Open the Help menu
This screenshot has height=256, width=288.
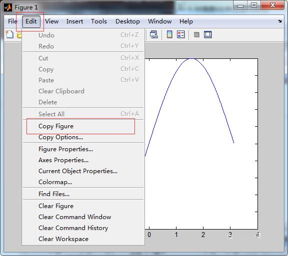pos(186,21)
